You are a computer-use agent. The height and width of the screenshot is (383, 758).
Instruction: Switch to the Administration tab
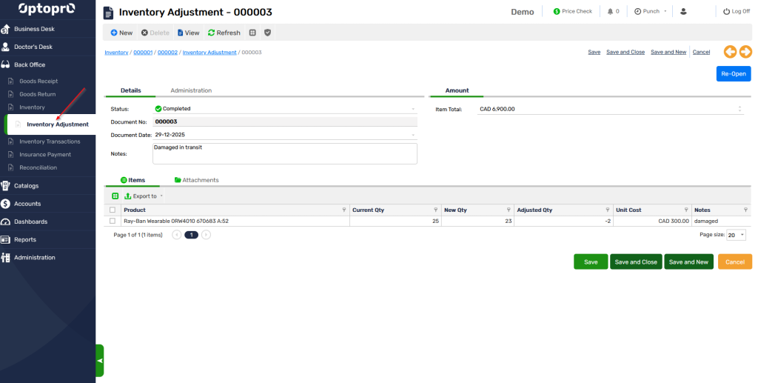point(191,90)
